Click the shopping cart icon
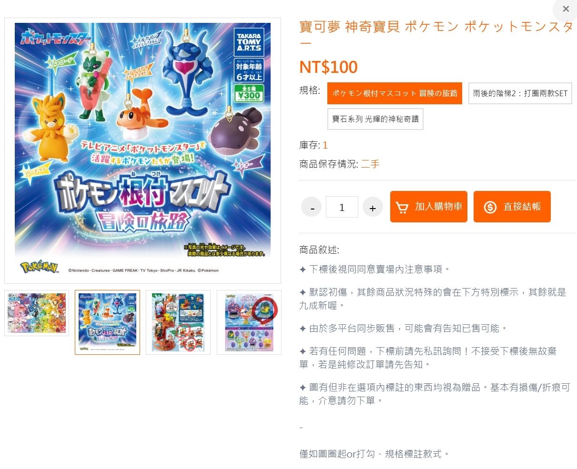This screenshot has height=469, width=577. click(x=402, y=207)
